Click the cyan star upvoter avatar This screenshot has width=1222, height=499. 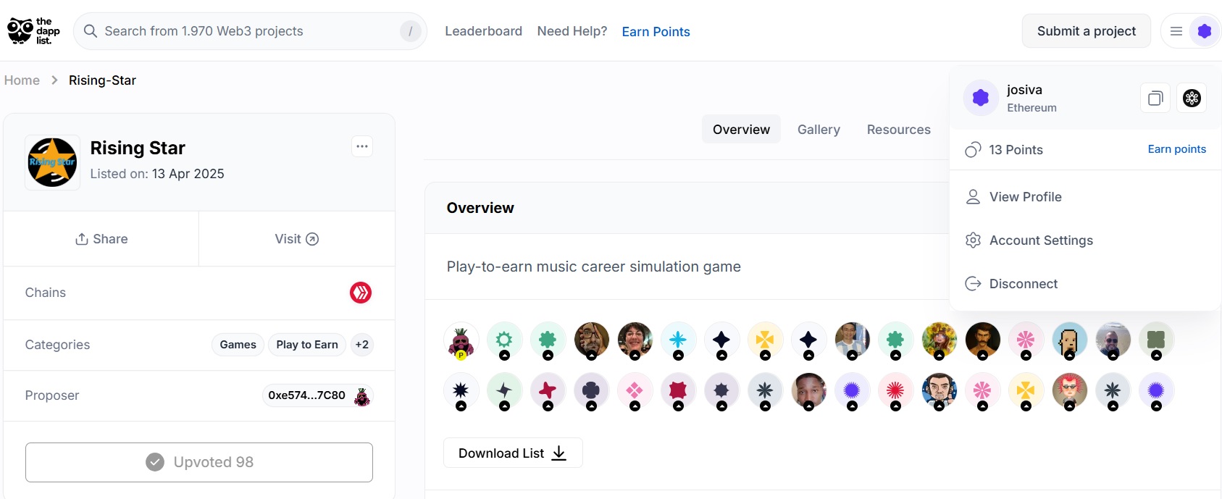tap(678, 340)
